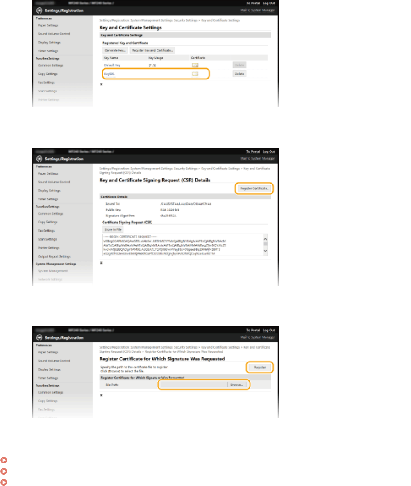Open Display Settings in Register Certificate page sidebar
411x486 pixels.
coord(49,370)
